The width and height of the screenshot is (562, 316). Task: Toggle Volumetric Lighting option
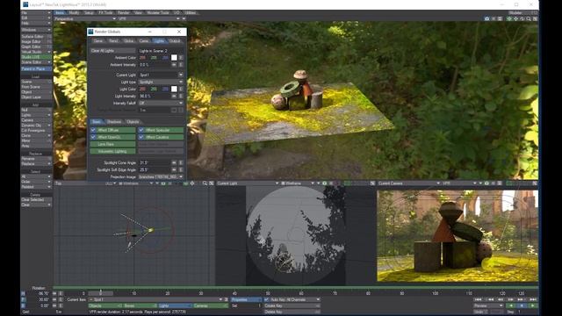click(x=112, y=152)
